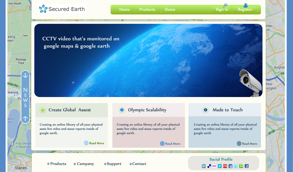
Task: Click the description text in the Made to Touch card
Action: (225, 129)
